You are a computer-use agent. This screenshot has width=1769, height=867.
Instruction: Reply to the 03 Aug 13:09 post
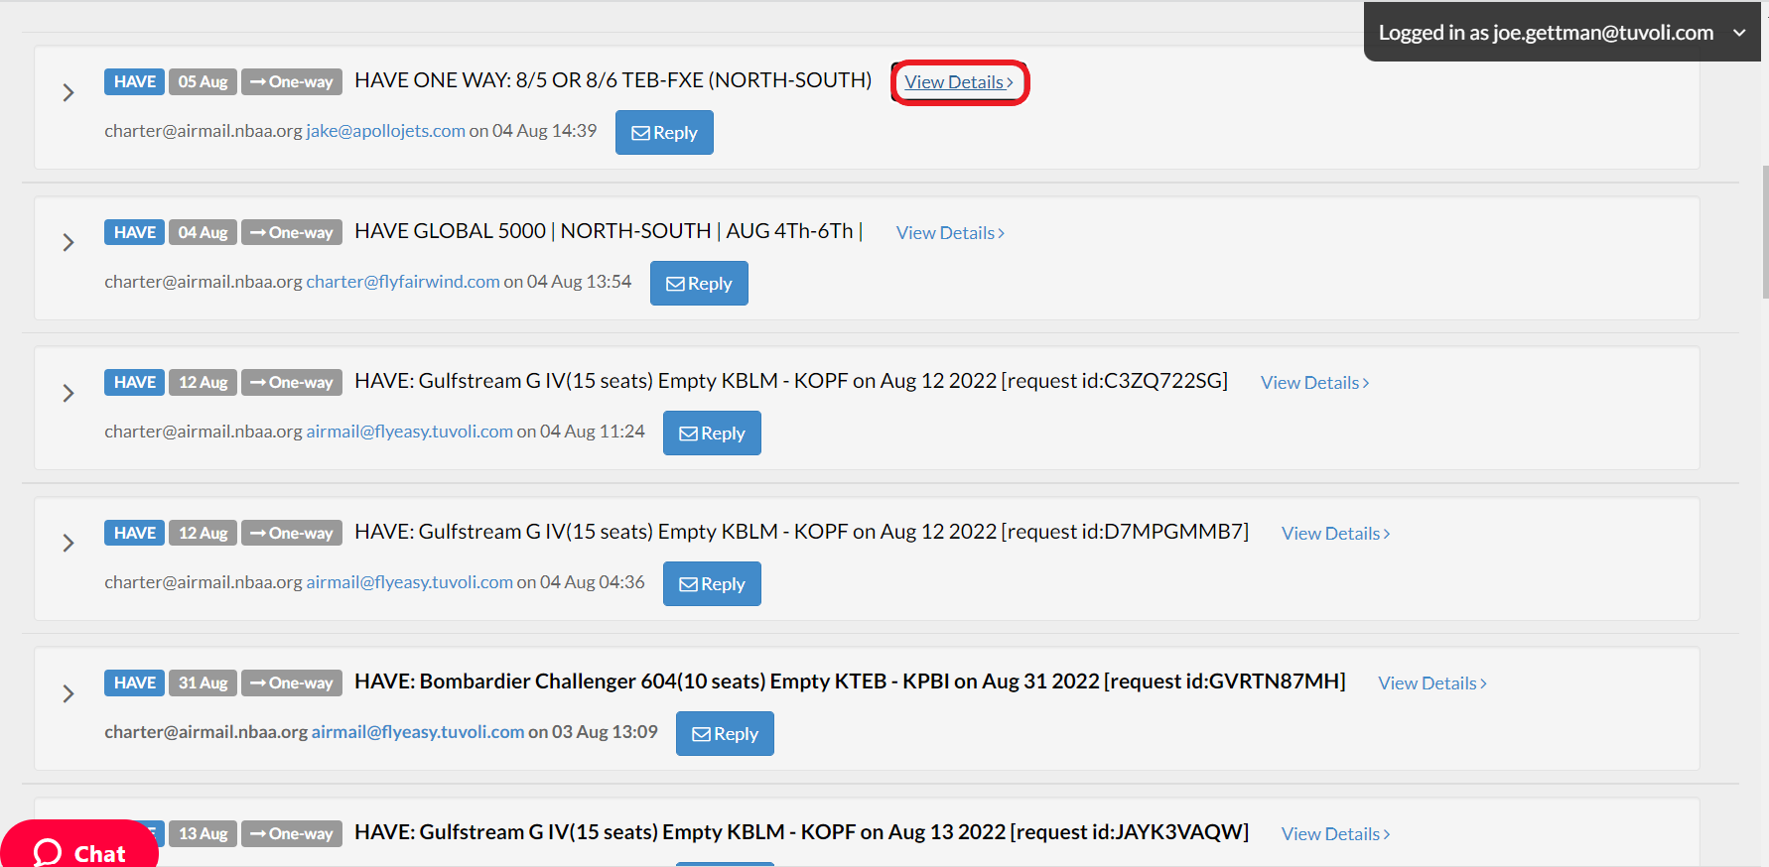click(x=725, y=734)
